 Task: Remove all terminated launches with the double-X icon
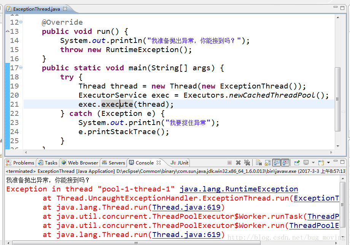(247, 163)
